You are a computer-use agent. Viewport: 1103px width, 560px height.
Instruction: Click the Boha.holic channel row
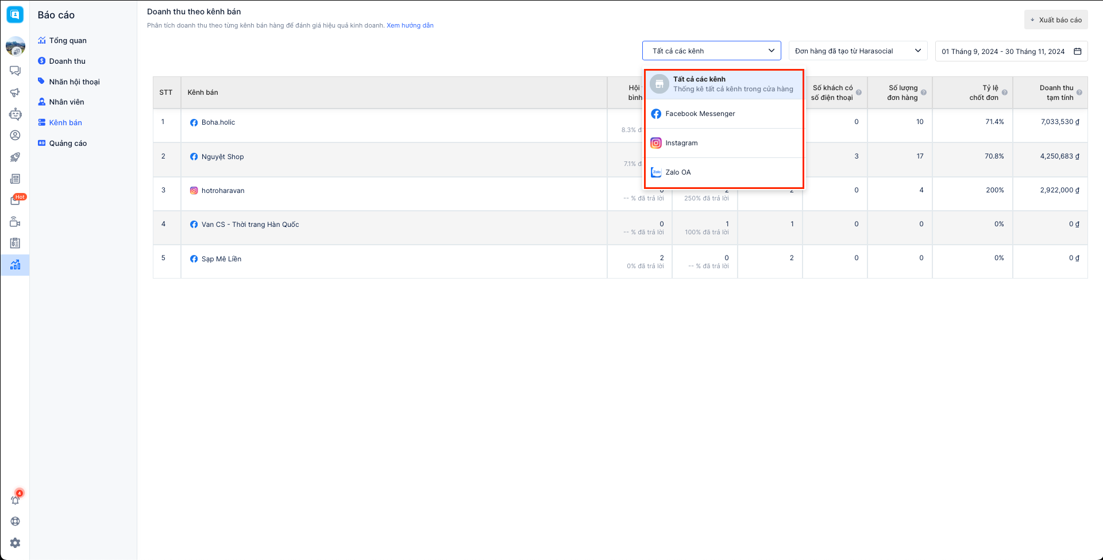(218, 122)
